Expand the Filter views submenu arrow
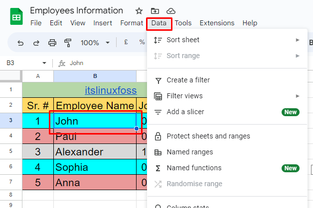Screen dimensions: 313x208 pos(298,96)
